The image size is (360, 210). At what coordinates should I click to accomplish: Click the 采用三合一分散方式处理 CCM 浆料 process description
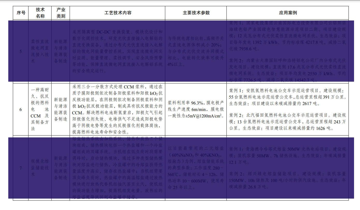118,109
